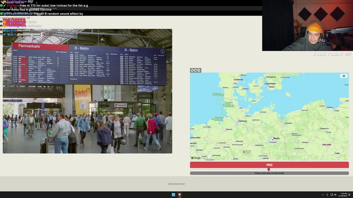Open microphone tray icon
The height and width of the screenshot is (198, 353).
(327, 195)
